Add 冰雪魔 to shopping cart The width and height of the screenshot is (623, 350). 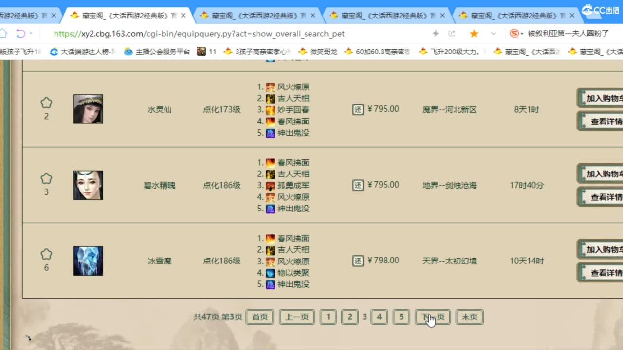600,250
